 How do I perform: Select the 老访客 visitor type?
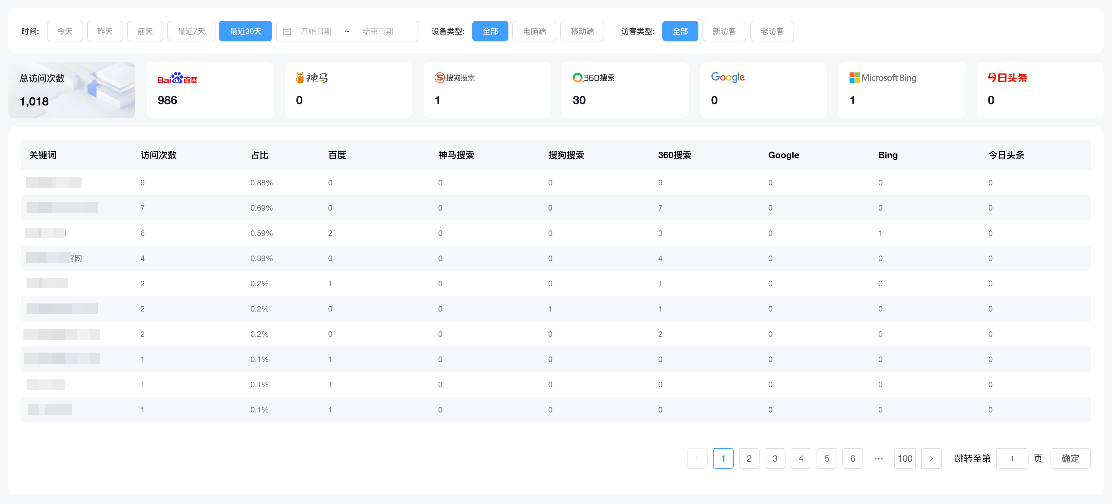click(x=772, y=31)
